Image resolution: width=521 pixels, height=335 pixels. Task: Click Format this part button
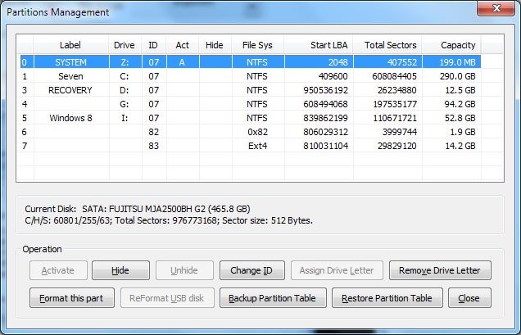click(x=72, y=297)
